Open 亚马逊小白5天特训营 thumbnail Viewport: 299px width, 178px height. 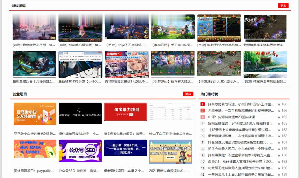click(35, 114)
